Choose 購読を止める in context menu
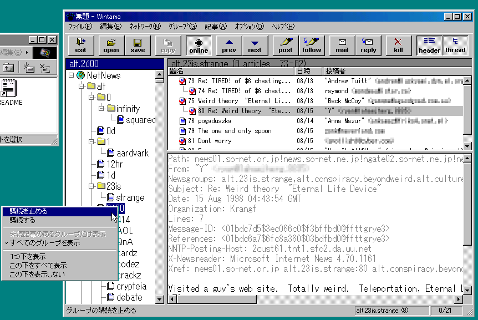478x320 pixels. tap(60, 211)
